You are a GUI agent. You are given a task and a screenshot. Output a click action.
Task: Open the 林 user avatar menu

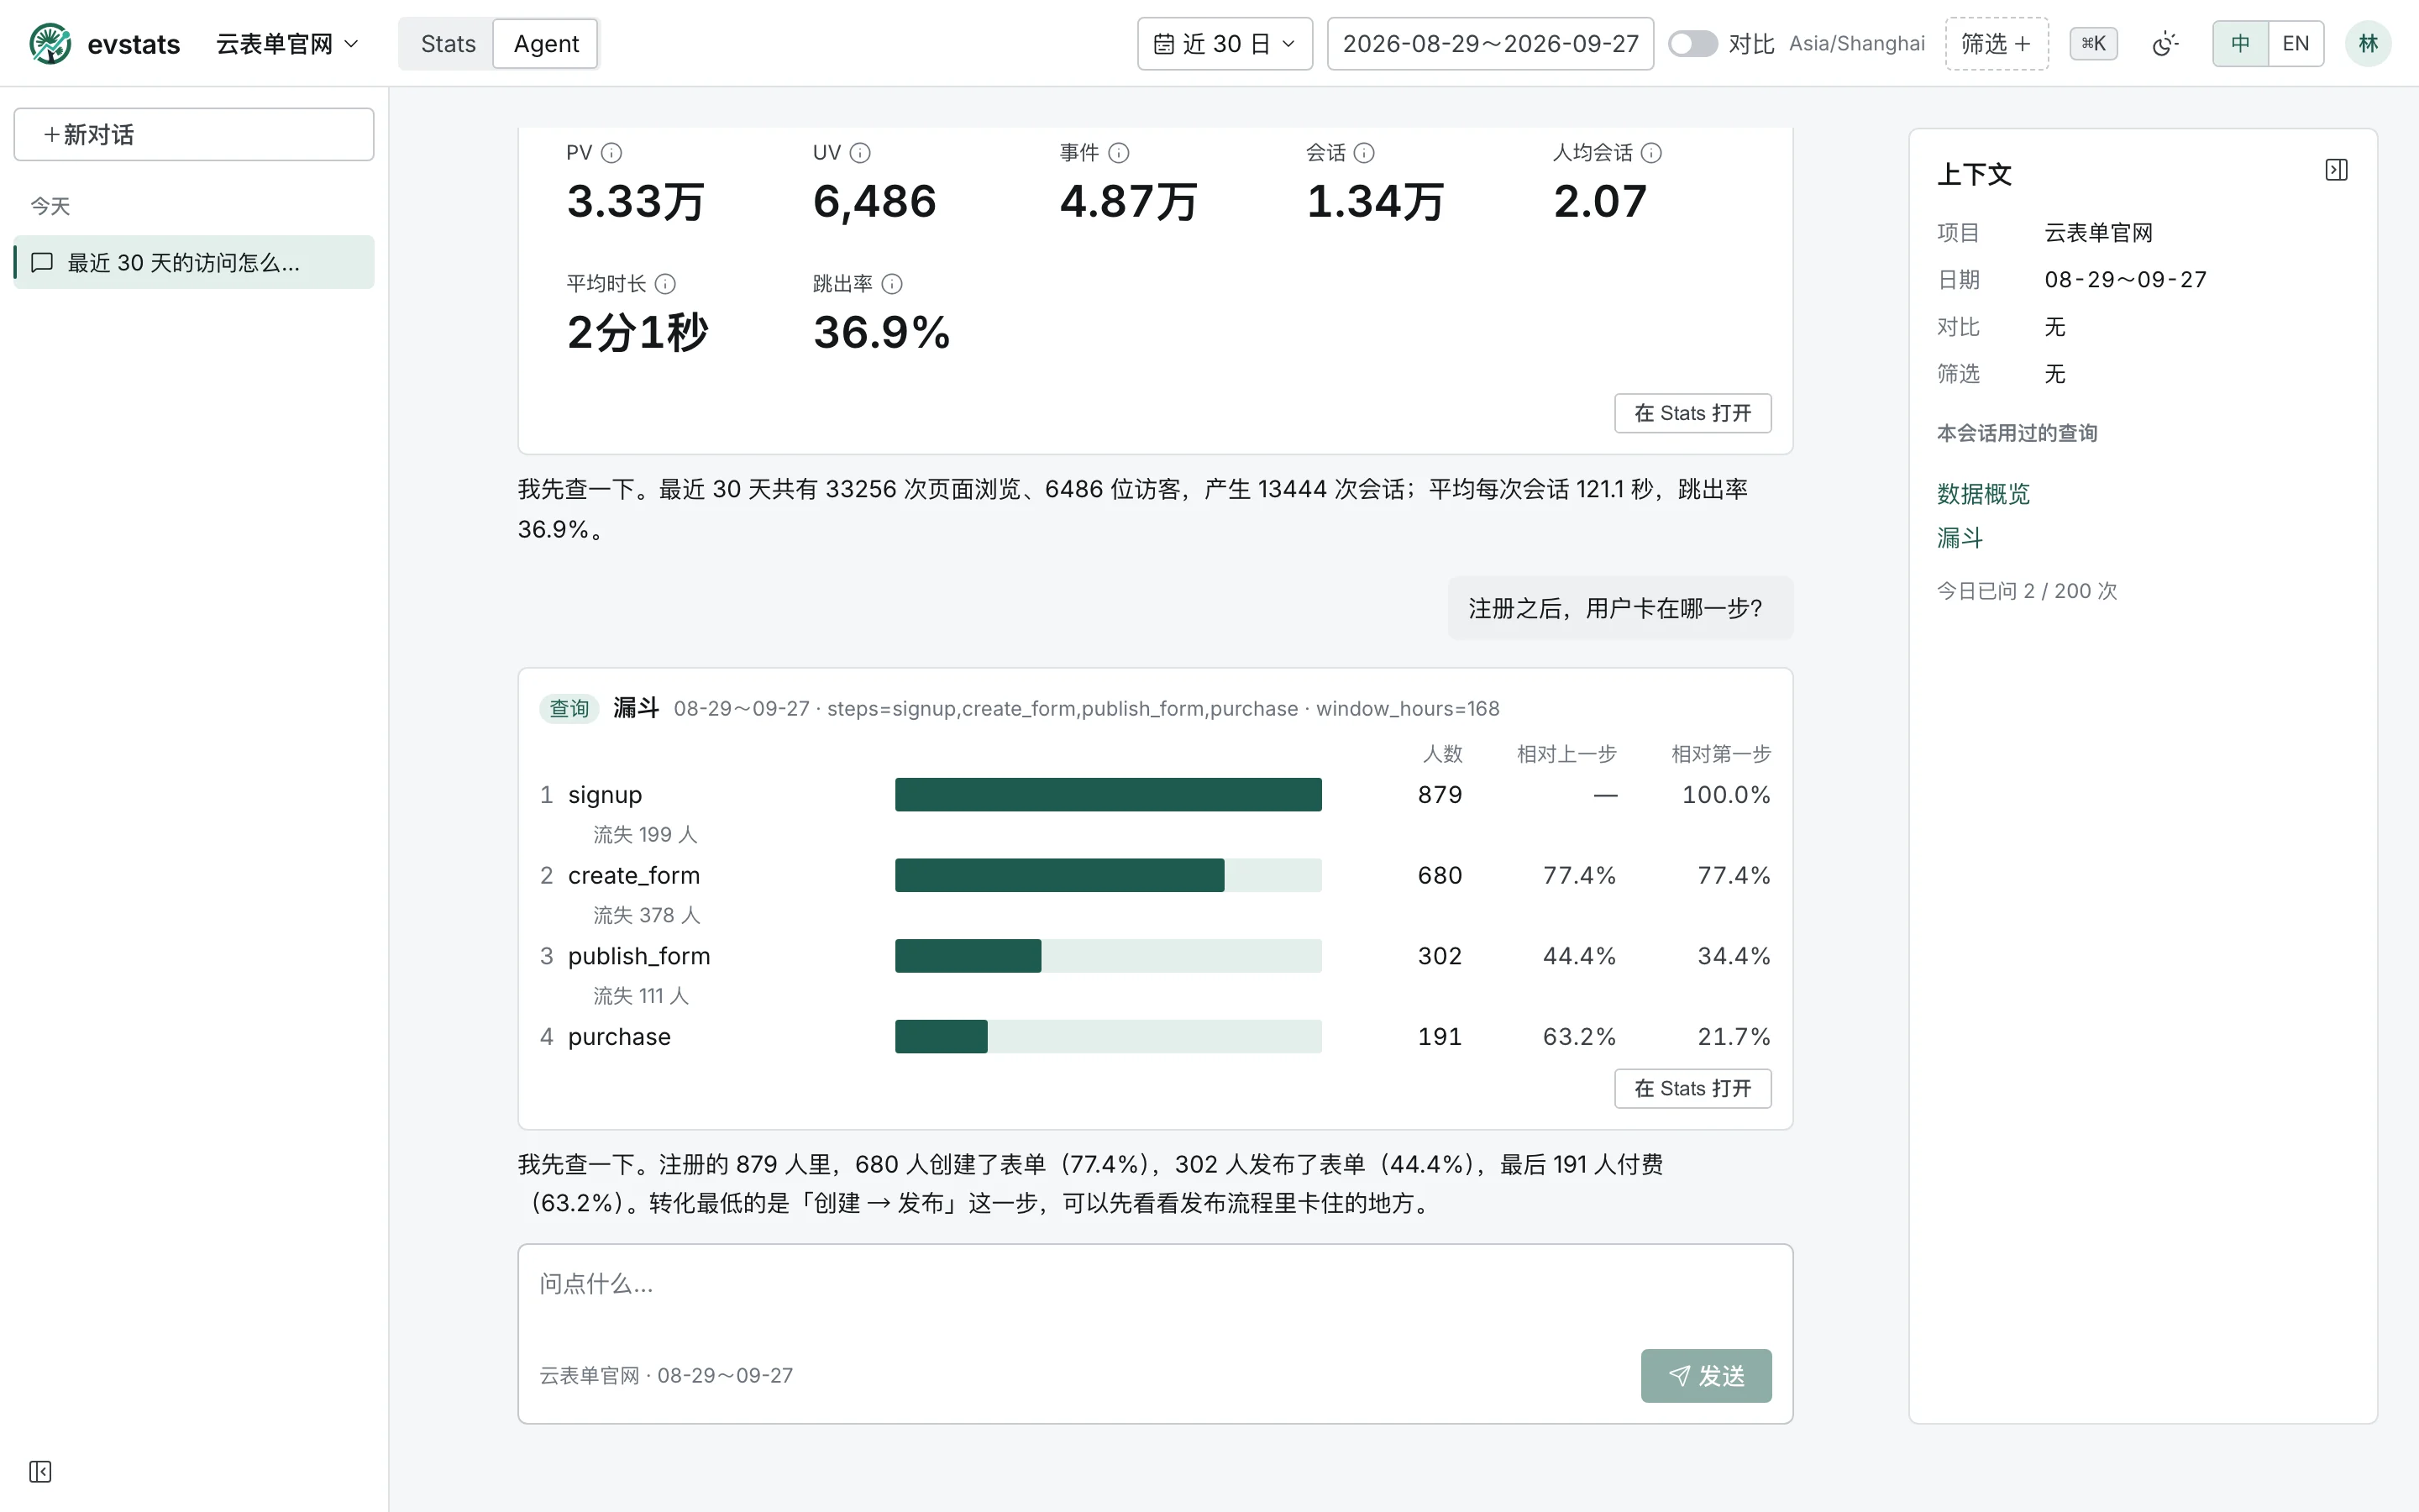click(x=2368, y=44)
